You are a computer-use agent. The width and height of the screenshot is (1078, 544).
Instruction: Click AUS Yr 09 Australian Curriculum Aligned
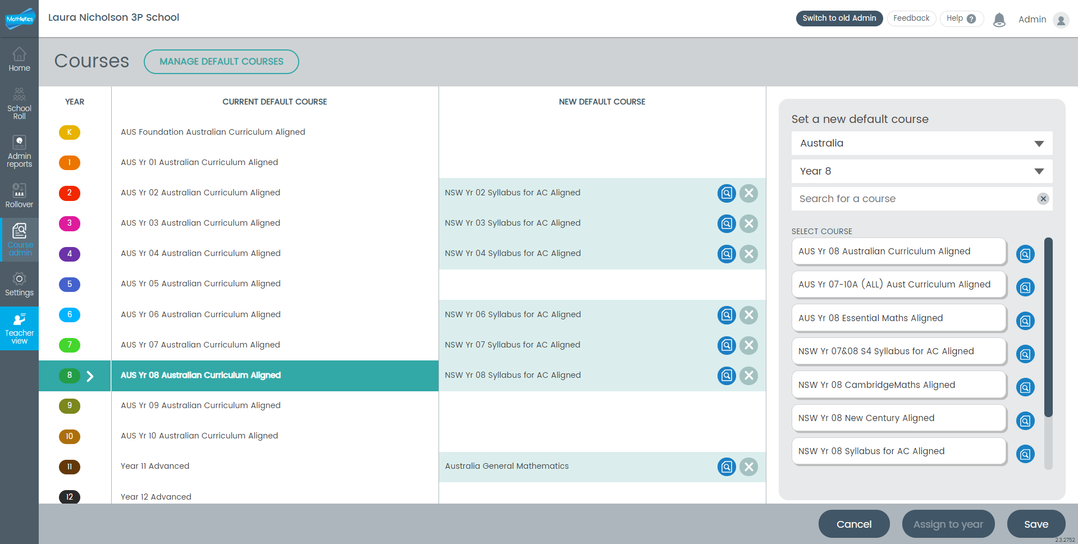[200, 405]
